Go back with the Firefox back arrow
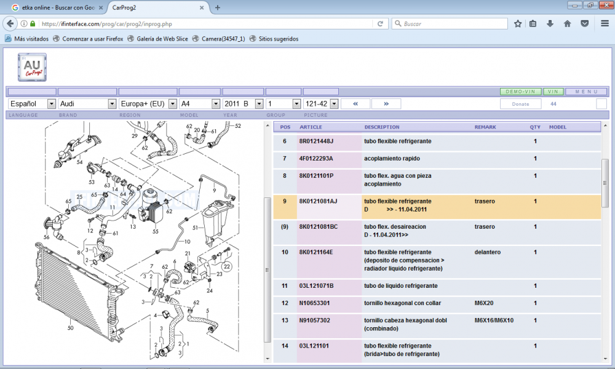 click(x=10, y=23)
